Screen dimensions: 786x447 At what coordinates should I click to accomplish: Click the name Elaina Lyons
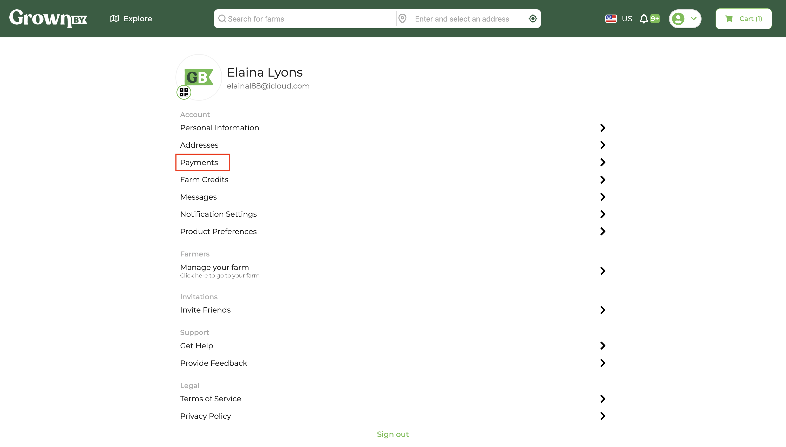(x=265, y=72)
